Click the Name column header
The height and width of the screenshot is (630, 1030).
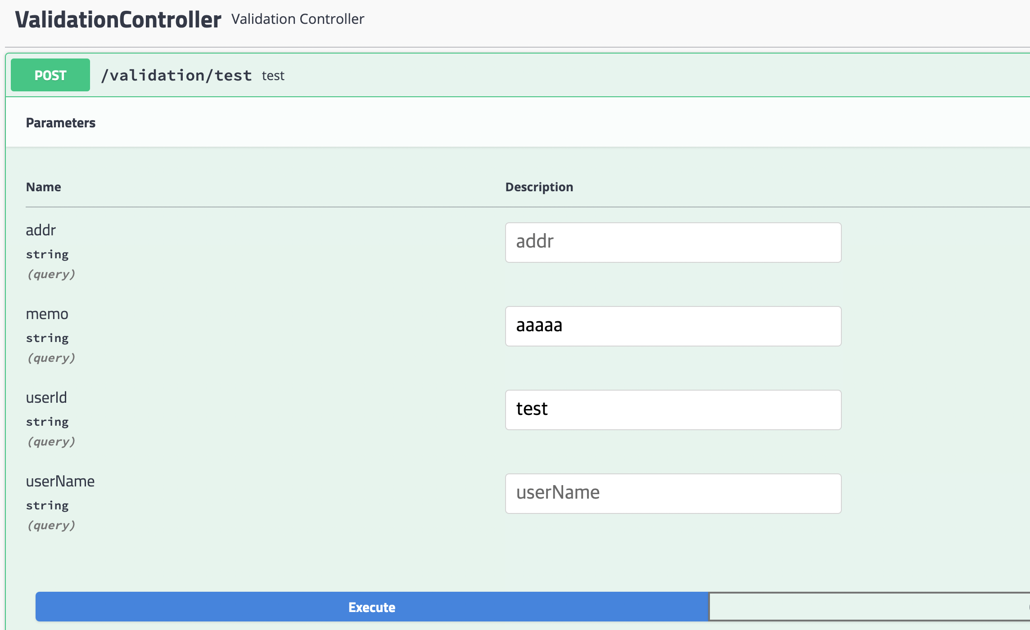43,187
